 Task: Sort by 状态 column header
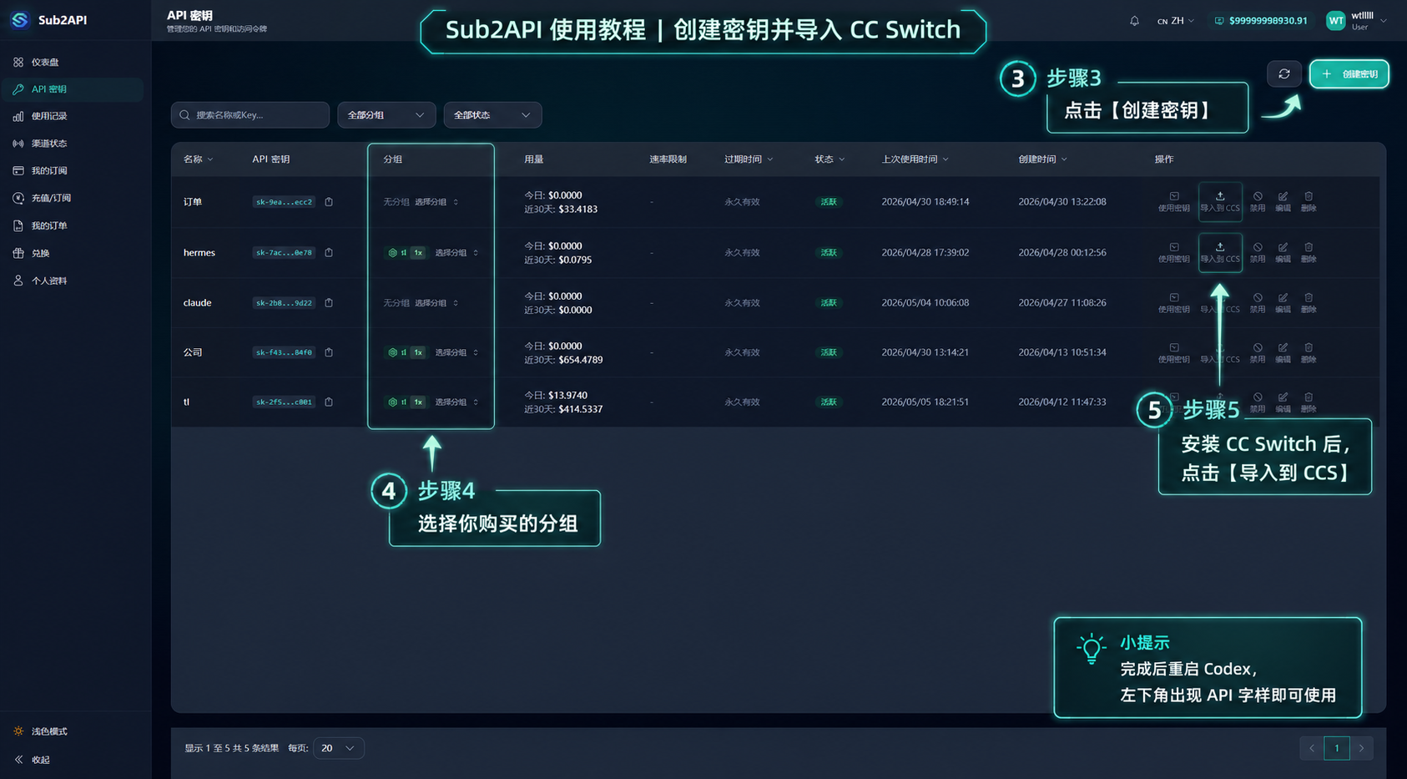click(830, 159)
